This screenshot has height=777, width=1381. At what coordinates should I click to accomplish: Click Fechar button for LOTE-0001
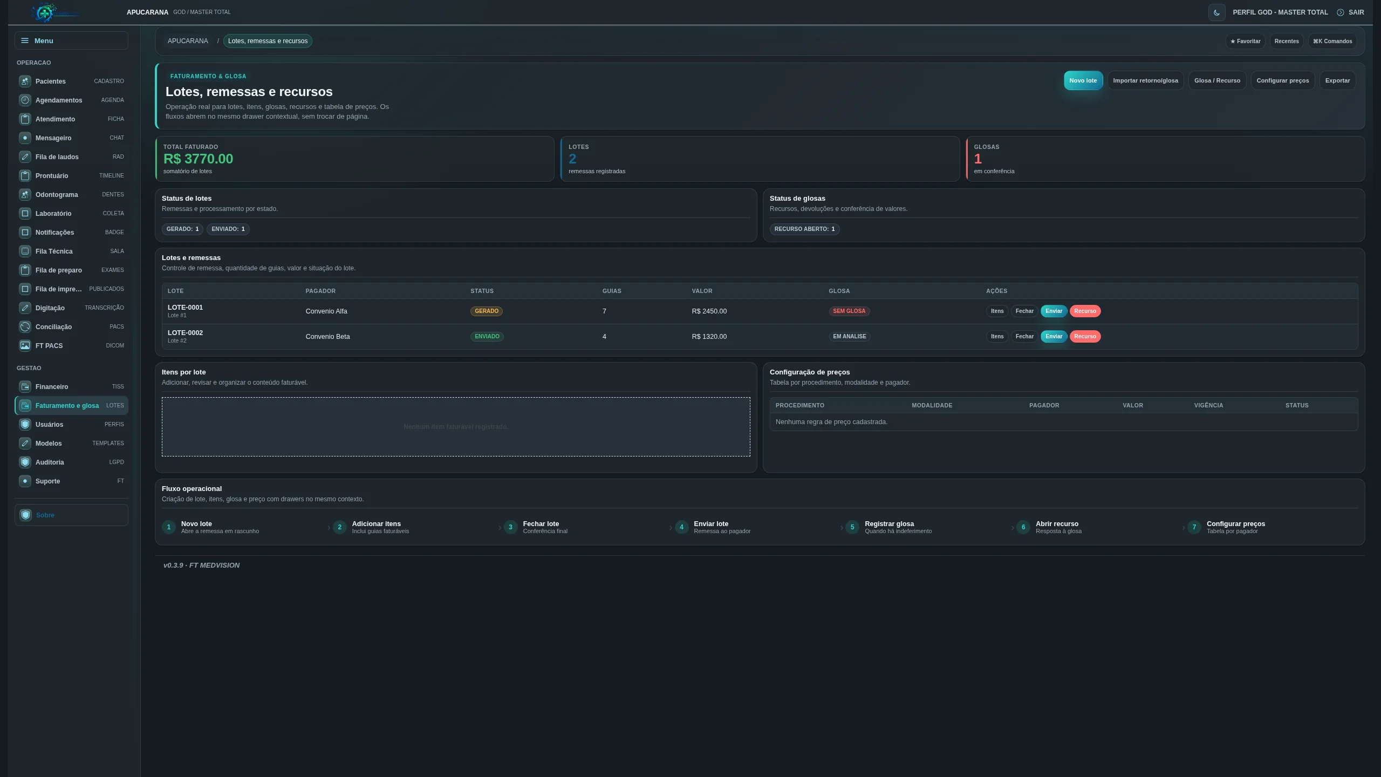pyautogui.click(x=1024, y=311)
